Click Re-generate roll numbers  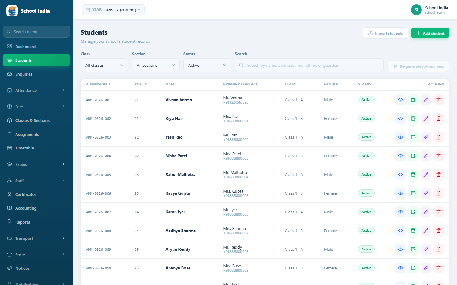tap(418, 66)
